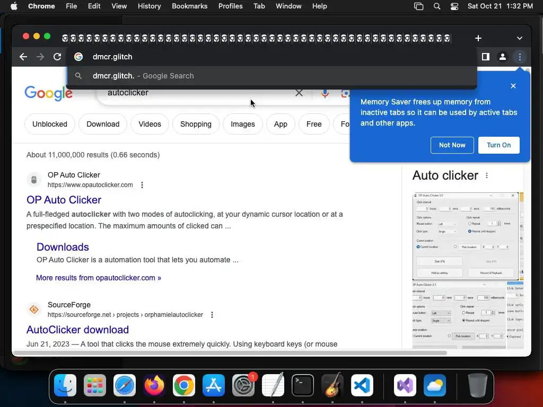Select the Shopping filter chip
Viewport: 543px width, 407px height.
point(196,124)
